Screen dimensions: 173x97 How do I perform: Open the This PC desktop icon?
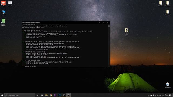coord(4,13)
